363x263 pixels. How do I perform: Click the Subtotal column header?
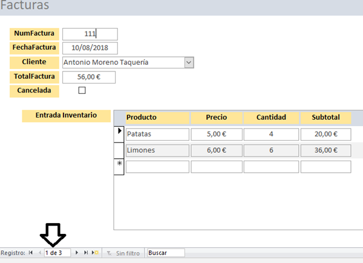point(325,118)
